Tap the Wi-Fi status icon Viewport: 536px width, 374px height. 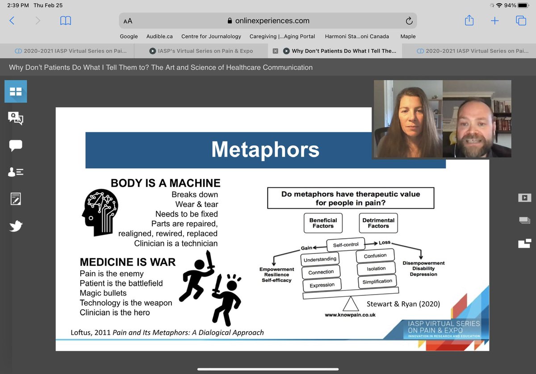[x=499, y=5]
